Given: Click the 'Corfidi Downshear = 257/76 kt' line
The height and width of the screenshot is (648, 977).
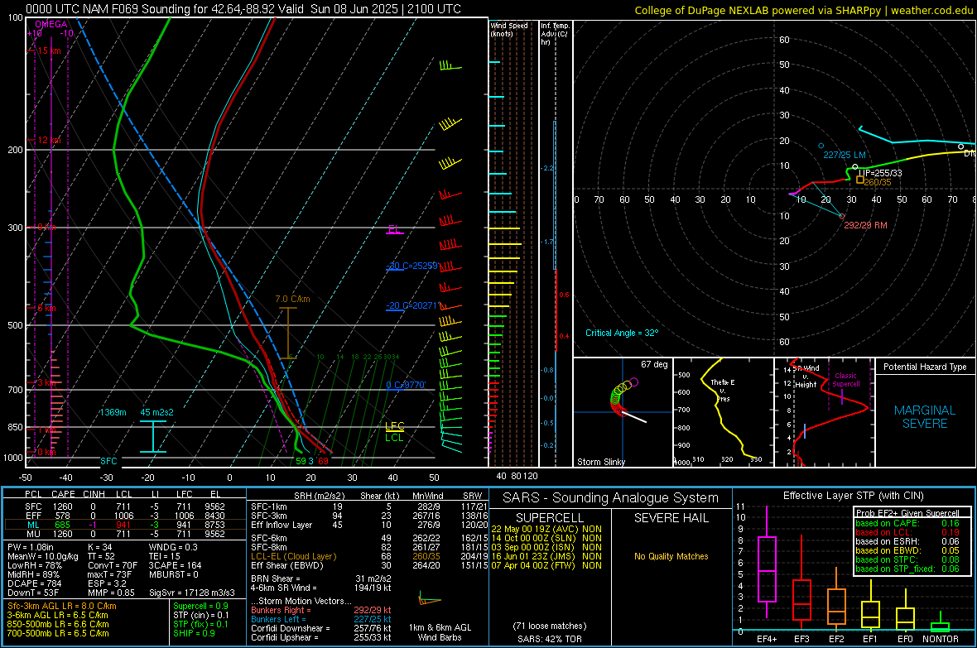Looking at the screenshot, I should (321, 629).
